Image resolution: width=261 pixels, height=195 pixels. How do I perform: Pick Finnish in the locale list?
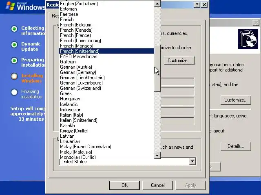[x=106, y=19]
